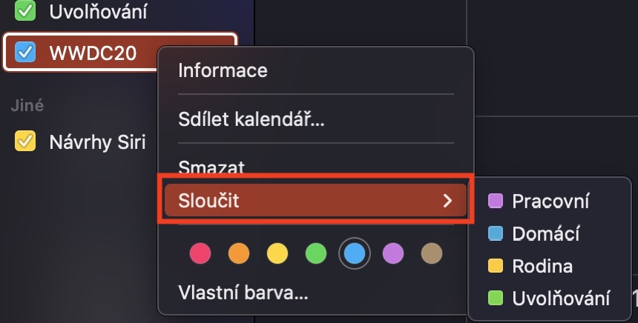Choose the purple color swatch
This screenshot has height=323, width=638.
[x=392, y=254]
